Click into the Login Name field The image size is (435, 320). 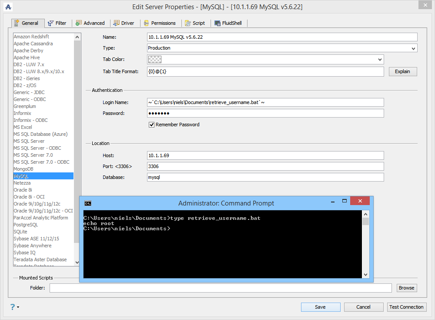coord(265,102)
